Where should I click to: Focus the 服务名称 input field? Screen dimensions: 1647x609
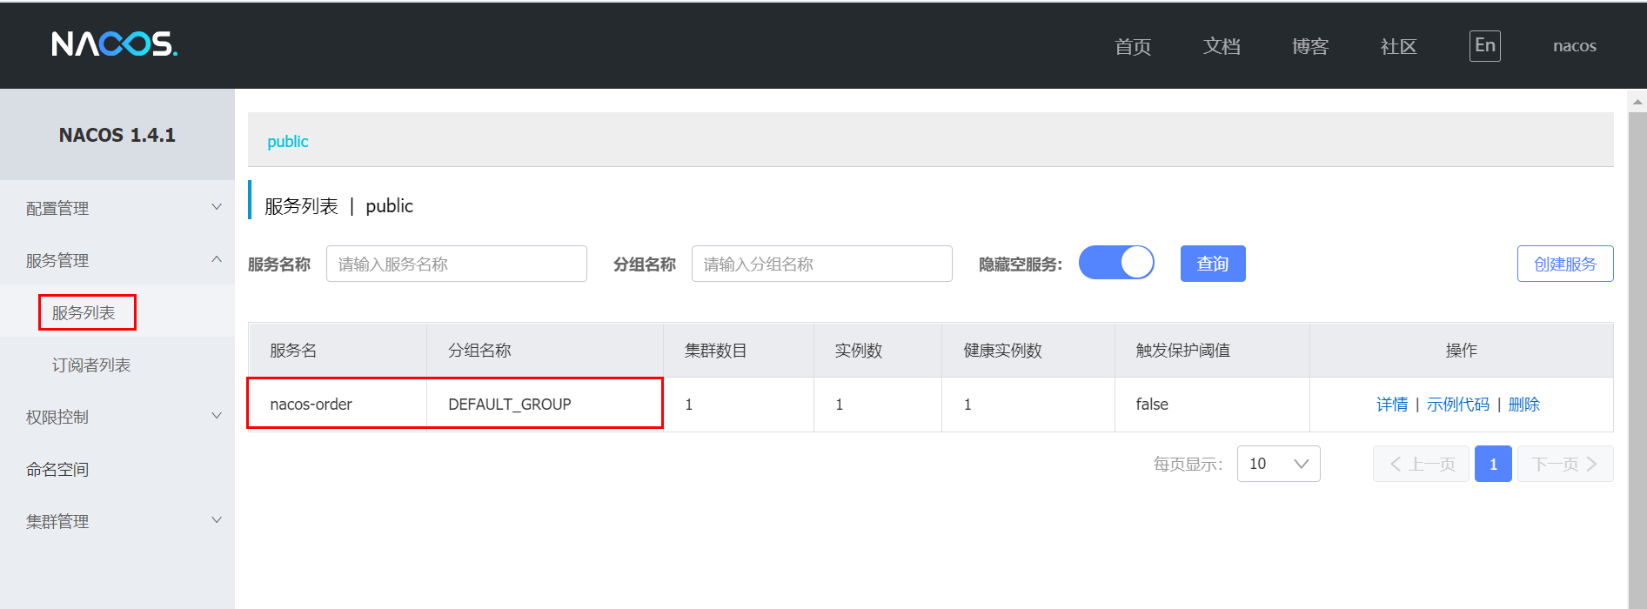coord(457,264)
